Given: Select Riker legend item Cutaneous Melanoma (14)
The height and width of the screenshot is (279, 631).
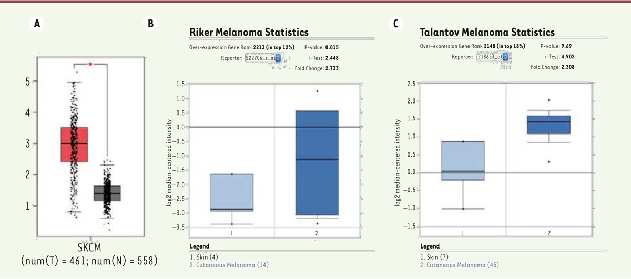Looking at the screenshot, I should (x=229, y=265).
